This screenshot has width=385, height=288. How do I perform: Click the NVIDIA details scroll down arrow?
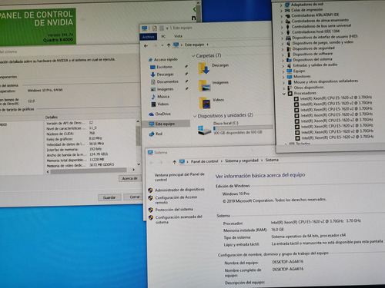(x=139, y=164)
